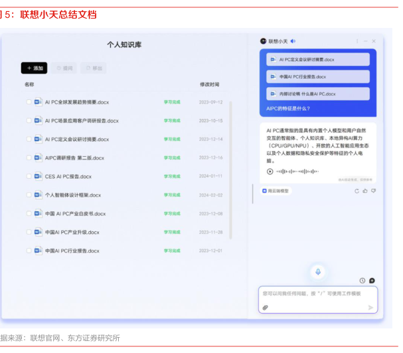Click the paperclip attachment icon
Image resolution: width=403 pixels, height=353 pixels.
pyautogui.click(x=265, y=307)
